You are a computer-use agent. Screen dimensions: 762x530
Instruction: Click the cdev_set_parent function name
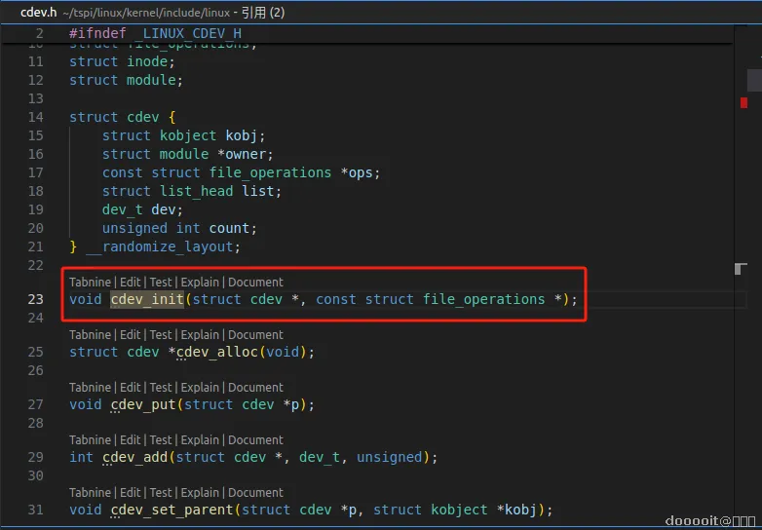pos(172,510)
